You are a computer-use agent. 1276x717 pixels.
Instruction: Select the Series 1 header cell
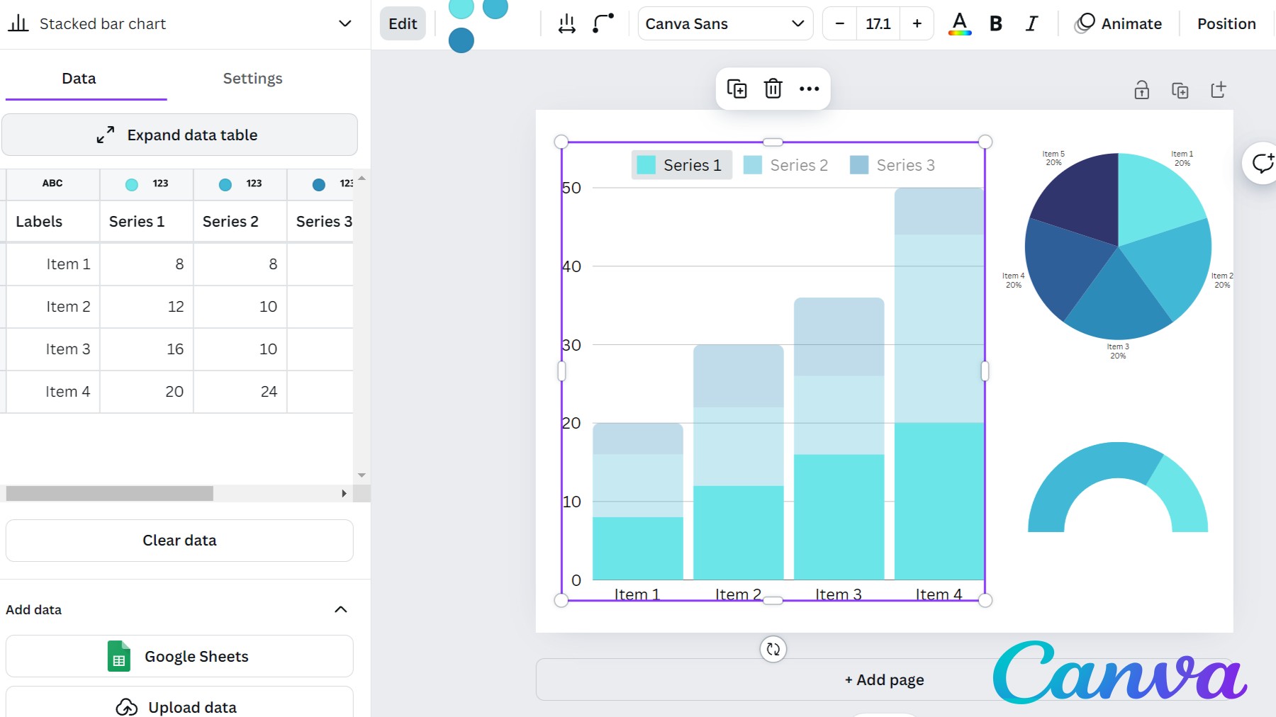(147, 222)
